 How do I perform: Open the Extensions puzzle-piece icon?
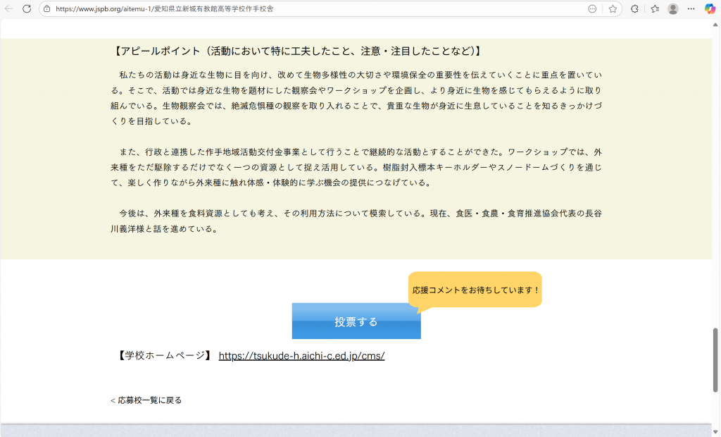coord(634,9)
